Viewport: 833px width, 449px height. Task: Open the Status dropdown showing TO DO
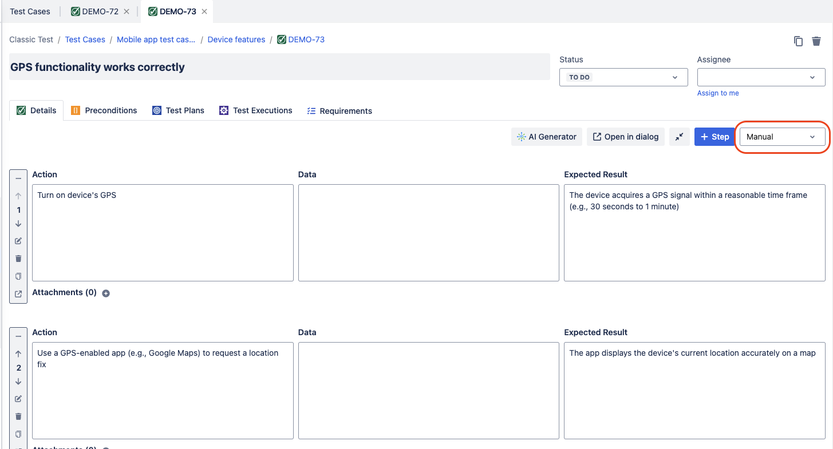click(623, 77)
